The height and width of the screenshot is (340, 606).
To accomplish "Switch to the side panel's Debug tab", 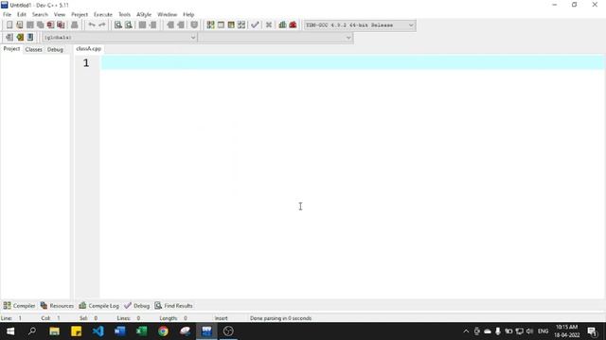I will click(55, 49).
